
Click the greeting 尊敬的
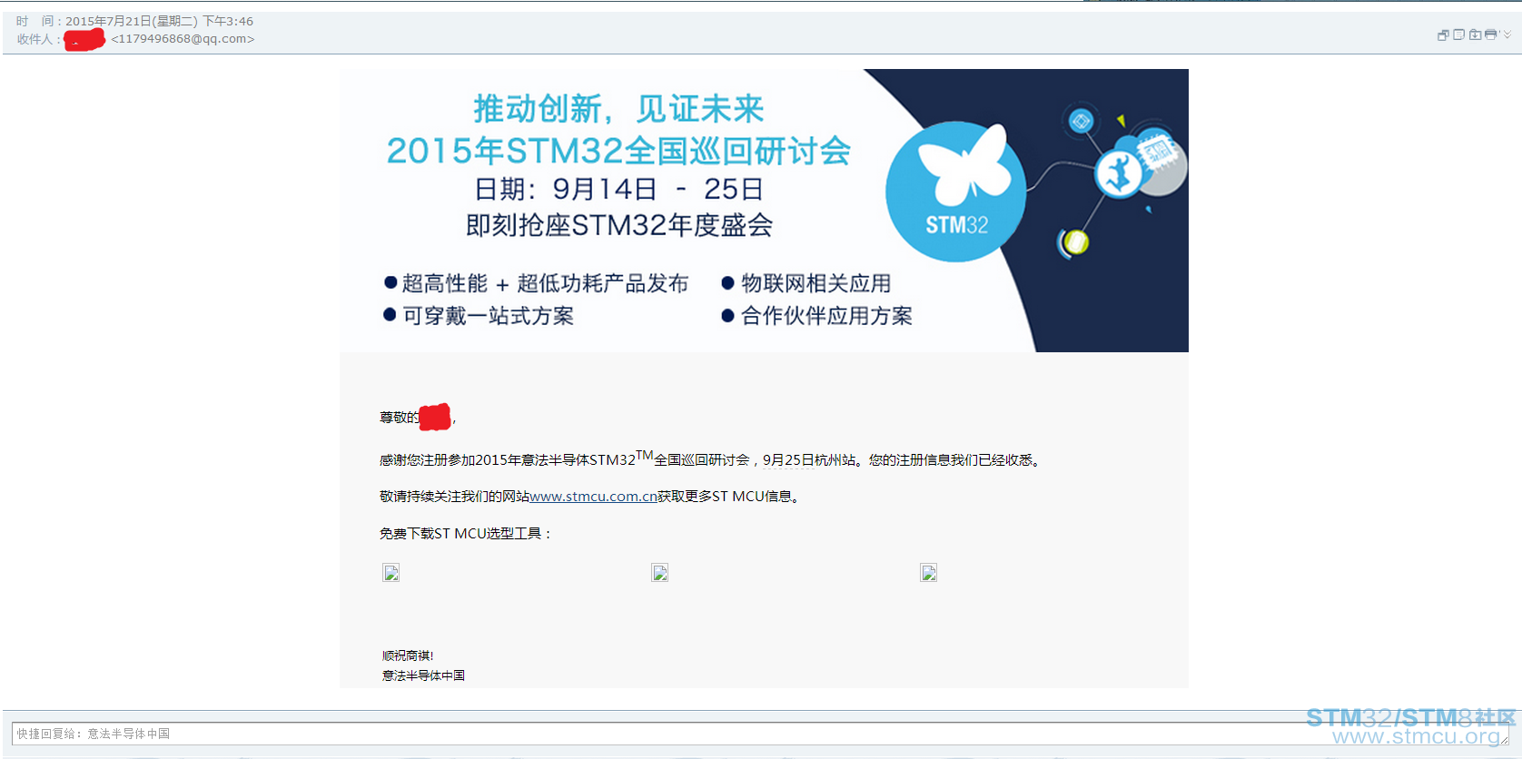399,418
